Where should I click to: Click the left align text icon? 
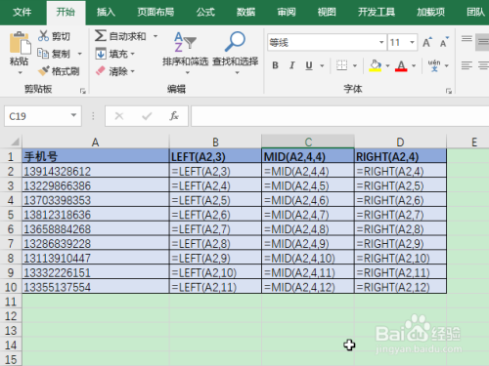click(467, 65)
